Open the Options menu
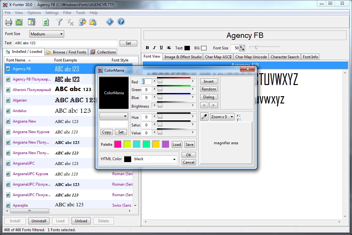Image resolution: width=352 pixels, height=235 pixels. click(x=34, y=13)
